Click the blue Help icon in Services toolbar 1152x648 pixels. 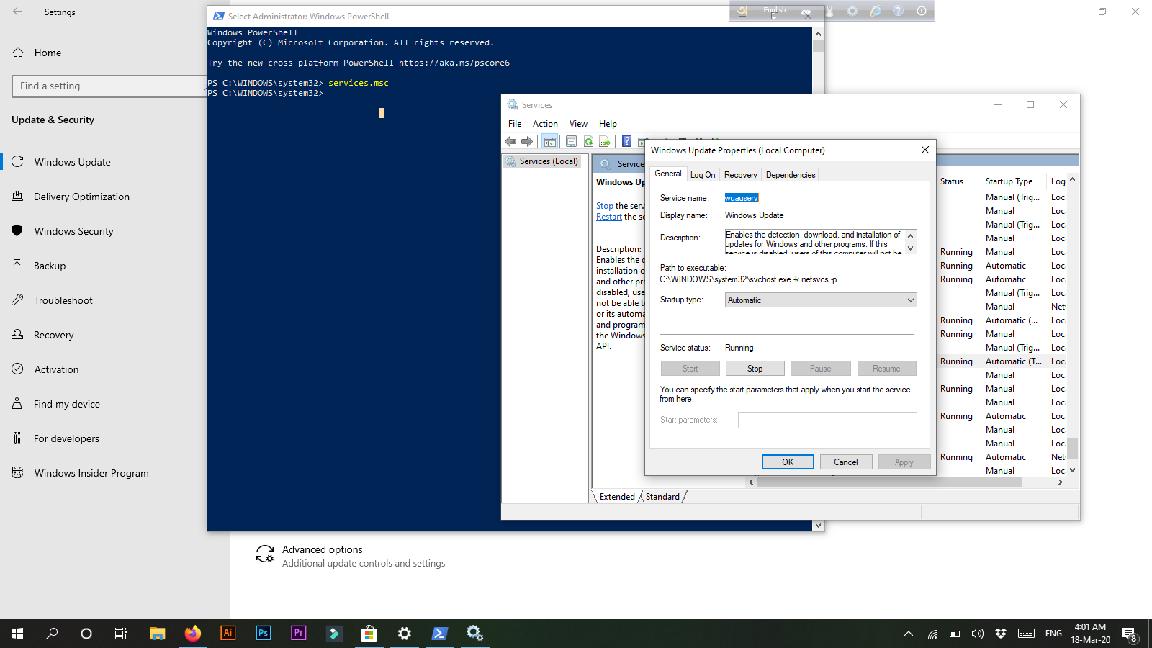tap(626, 141)
